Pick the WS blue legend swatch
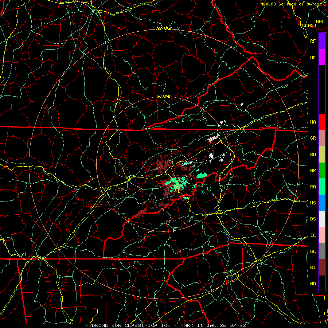 tap(322, 203)
